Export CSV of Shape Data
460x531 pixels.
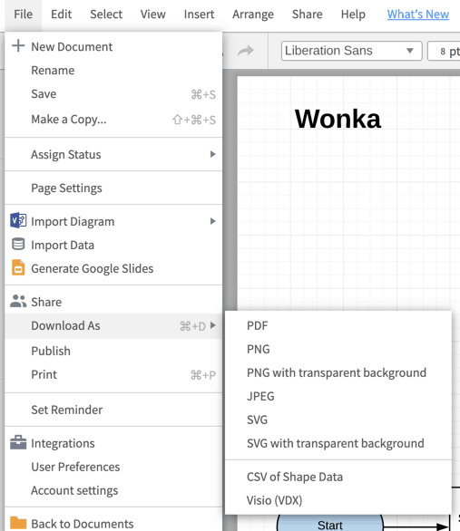click(x=338, y=477)
